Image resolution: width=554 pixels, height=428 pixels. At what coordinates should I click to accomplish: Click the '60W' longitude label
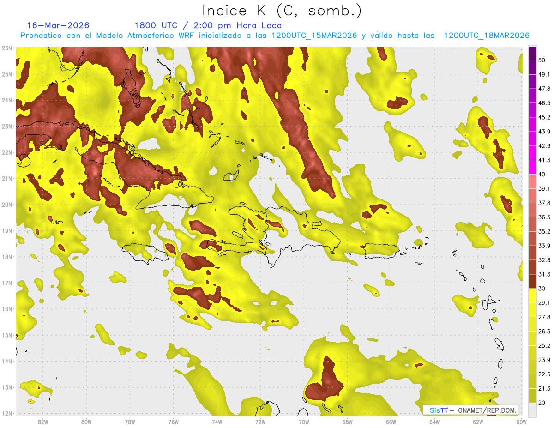click(x=521, y=422)
